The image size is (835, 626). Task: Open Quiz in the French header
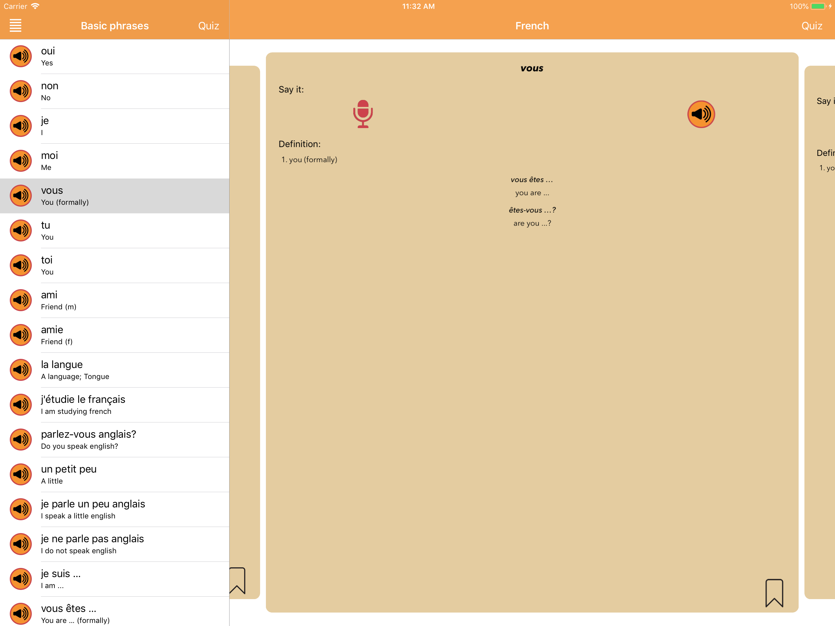point(811,26)
